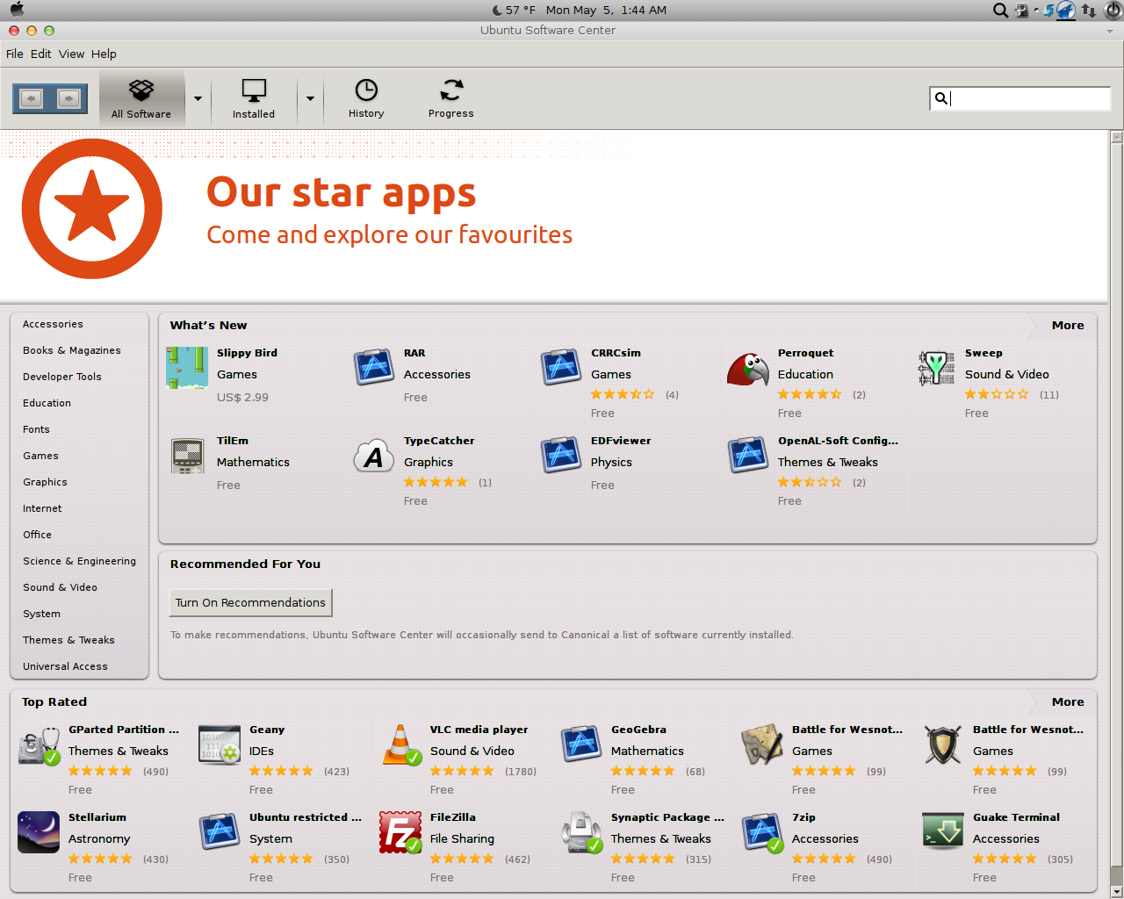Image resolution: width=1124 pixels, height=899 pixels.
Task: Open the Edit menu
Action: (41, 54)
